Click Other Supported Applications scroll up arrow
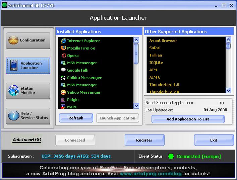This screenshot has width=237, height=180. 228,40
